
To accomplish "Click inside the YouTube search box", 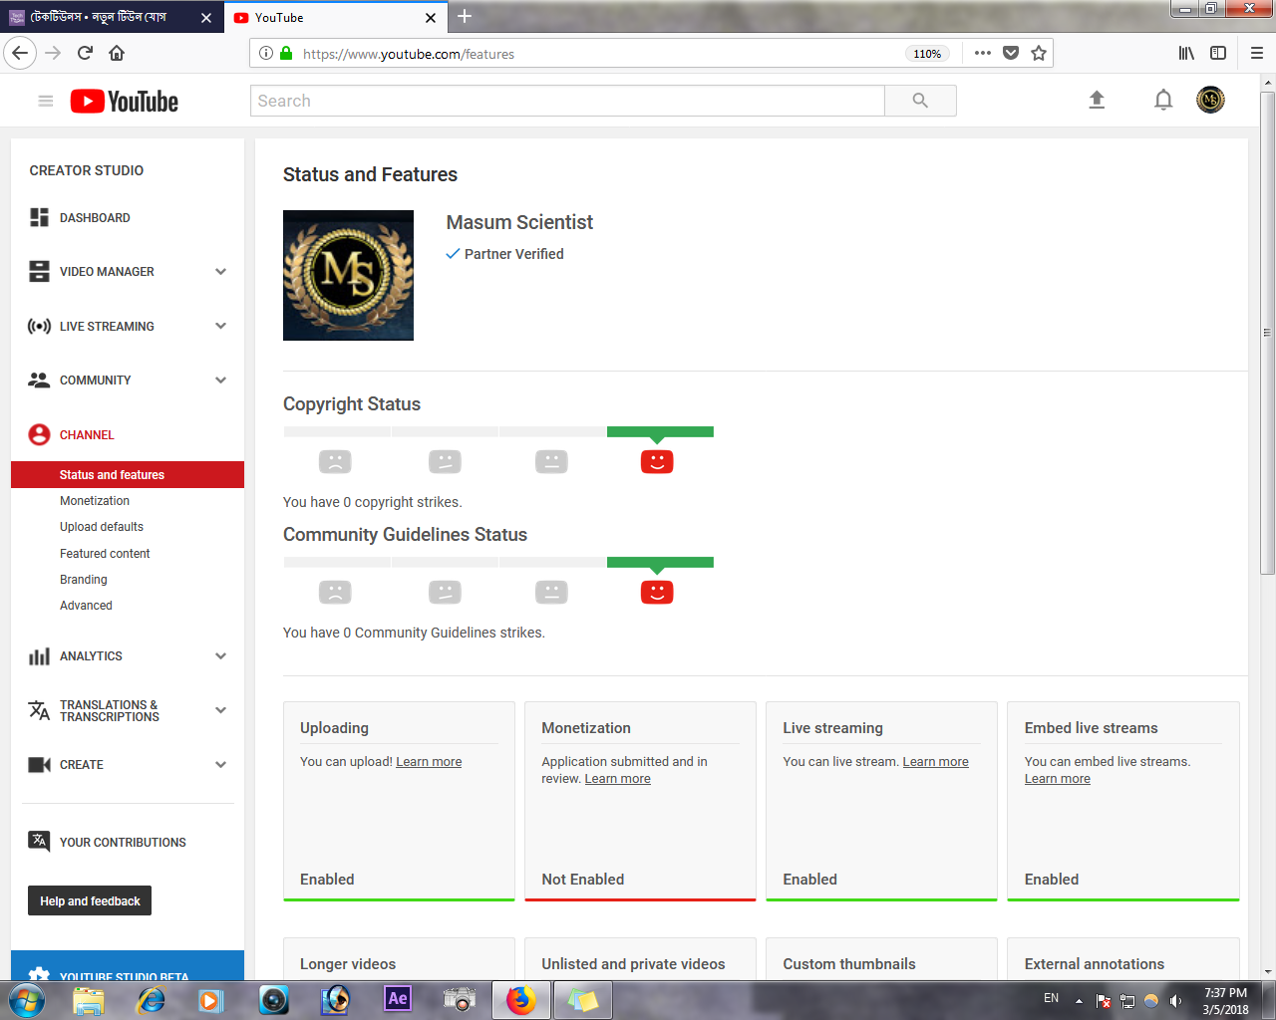I will pyautogui.click(x=567, y=101).
